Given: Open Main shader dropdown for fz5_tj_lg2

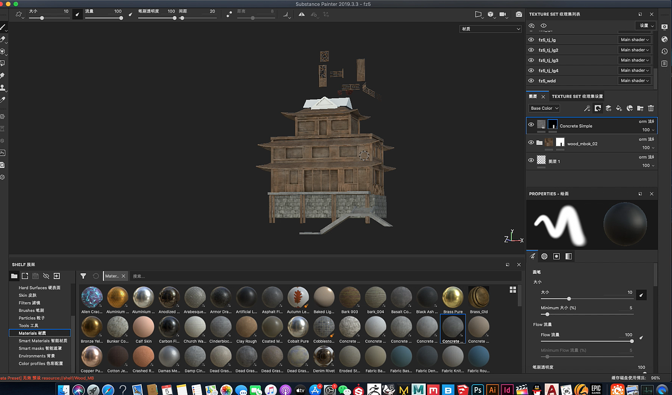Looking at the screenshot, I should pyautogui.click(x=635, y=50).
